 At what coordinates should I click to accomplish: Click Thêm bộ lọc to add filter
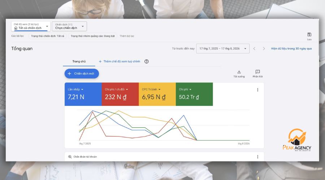tap(127, 36)
